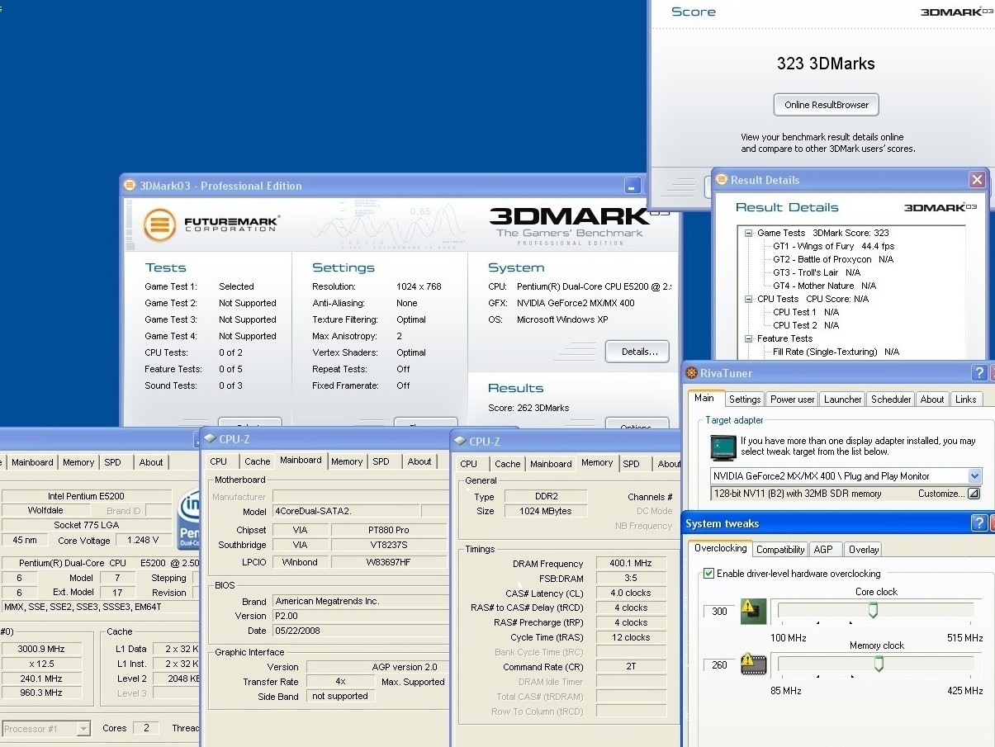This screenshot has width=995, height=747.
Task: Click the CPU-Z title icon of Mainboard window
Action: 210,439
